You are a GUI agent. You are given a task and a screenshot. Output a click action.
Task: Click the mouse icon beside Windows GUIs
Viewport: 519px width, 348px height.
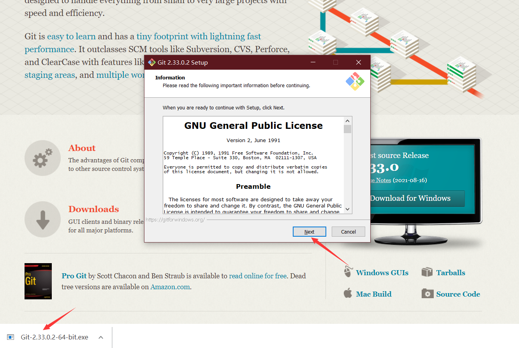(348, 271)
